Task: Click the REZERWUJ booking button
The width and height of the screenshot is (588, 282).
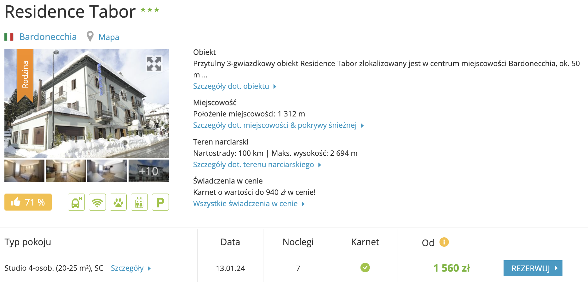Action: pos(533,268)
